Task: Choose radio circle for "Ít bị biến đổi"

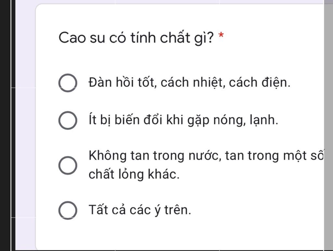Action: 68,120
